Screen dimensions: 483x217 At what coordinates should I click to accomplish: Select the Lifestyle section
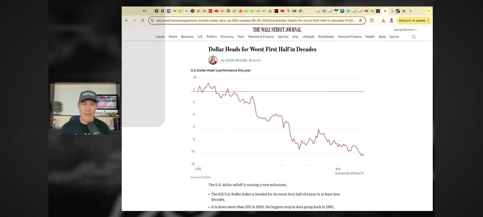click(308, 37)
